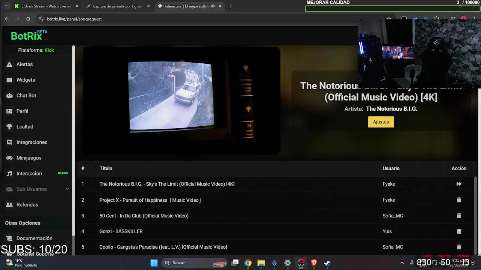This screenshot has width=481, height=270.
Task: Reload the botrix.live page
Action: pyautogui.click(x=28, y=19)
